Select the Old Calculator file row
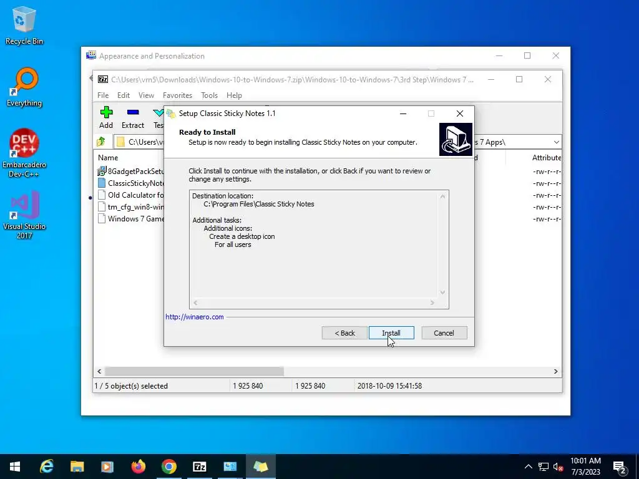 [x=130, y=195]
